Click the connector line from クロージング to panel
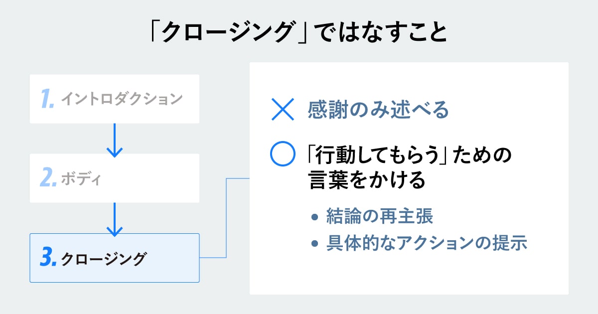Screen dimensions: 598x314 [226, 219]
